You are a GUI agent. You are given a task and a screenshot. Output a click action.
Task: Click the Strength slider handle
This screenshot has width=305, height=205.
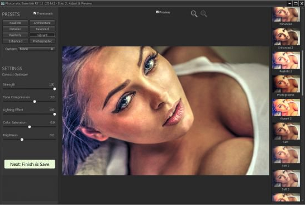pos(55,89)
